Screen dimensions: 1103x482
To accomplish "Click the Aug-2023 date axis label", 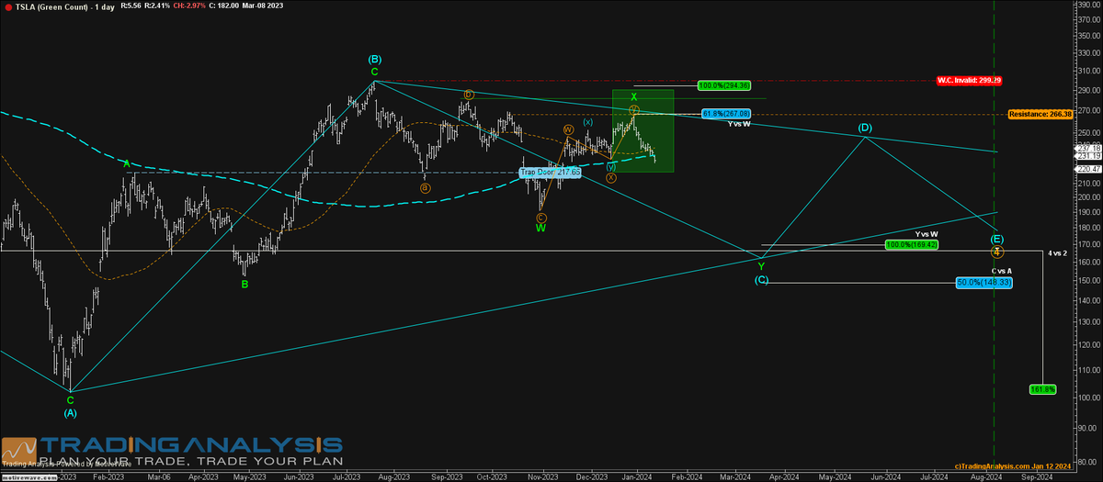I will tap(393, 477).
